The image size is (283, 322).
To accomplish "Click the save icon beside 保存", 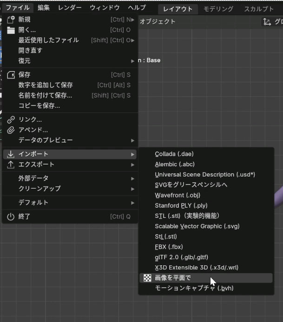I will (x=11, y=75).
